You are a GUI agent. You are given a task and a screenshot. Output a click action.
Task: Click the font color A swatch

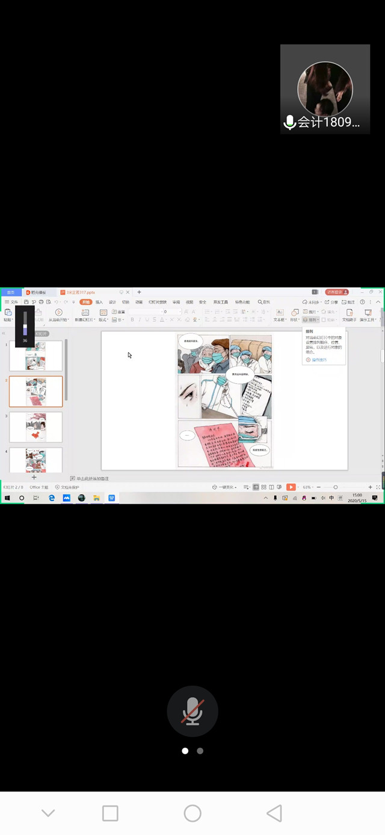click(x=162, y=320)
